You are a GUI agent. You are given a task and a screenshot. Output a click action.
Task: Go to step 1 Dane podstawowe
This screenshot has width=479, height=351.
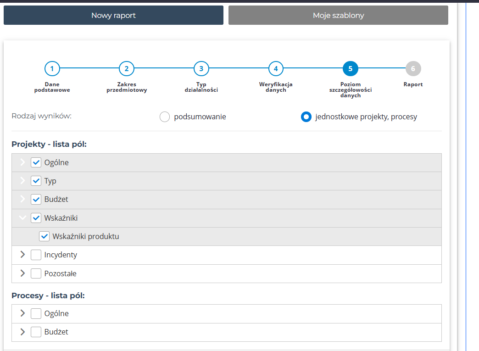pos(52,69)
